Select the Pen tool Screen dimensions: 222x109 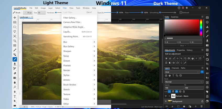click(15, 92)
